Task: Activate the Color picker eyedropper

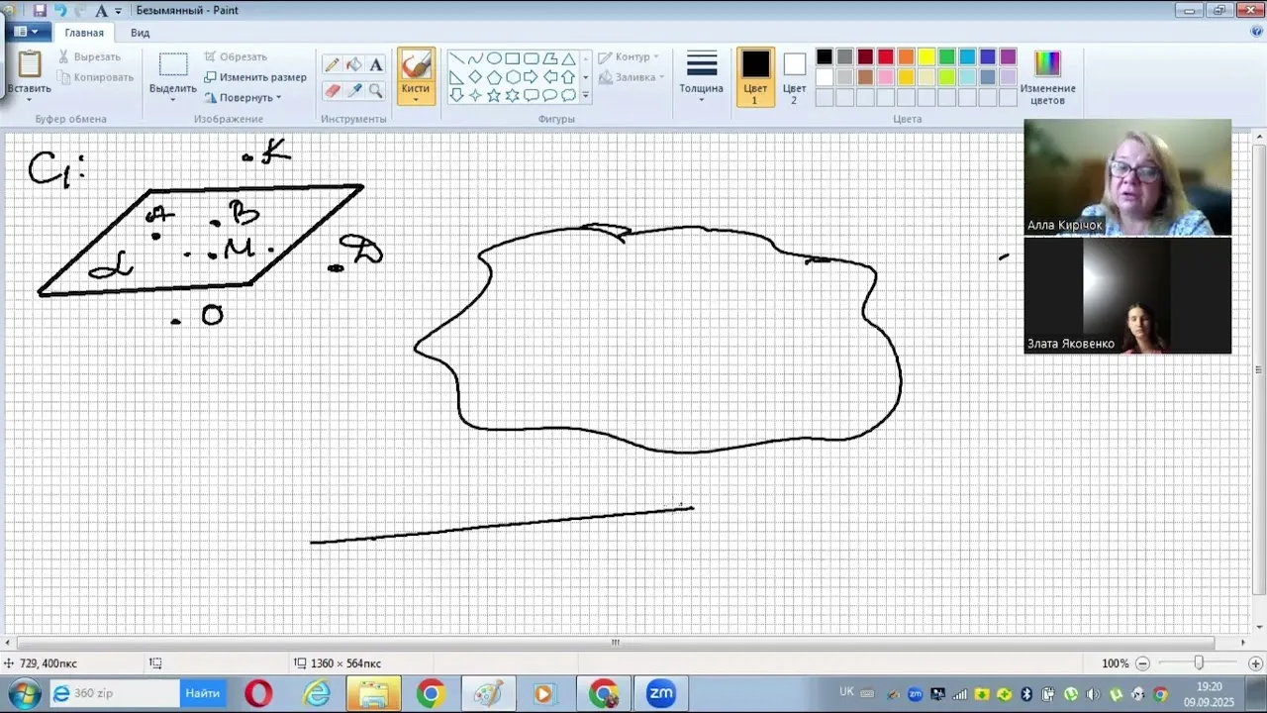Action: point(354,90)
